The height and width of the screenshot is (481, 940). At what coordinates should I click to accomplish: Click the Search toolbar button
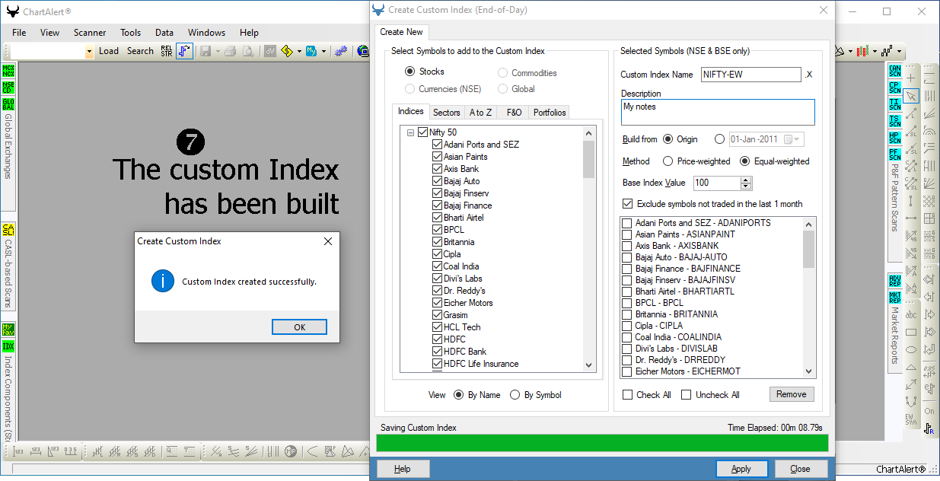click(x=140, y=51)
